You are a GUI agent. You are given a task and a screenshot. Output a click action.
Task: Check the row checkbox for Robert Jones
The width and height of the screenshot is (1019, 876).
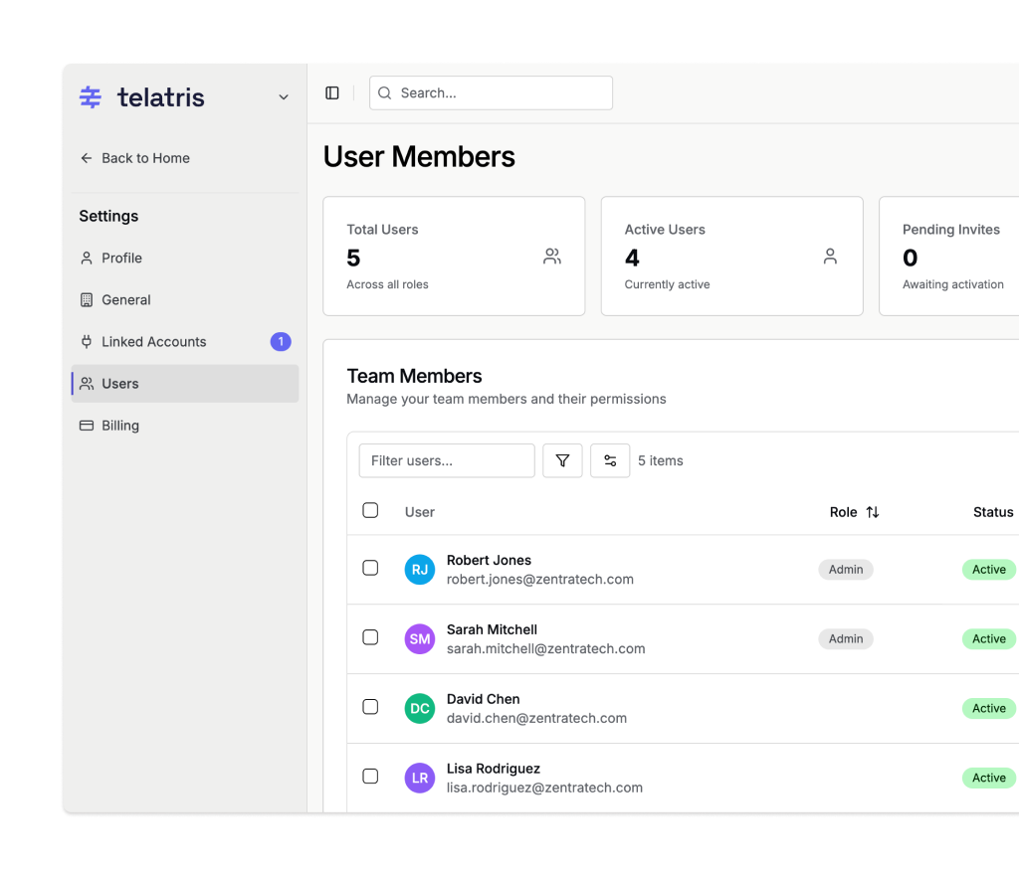point(370,568)
